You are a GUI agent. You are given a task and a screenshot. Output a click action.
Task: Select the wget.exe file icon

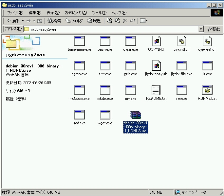[105, 115]
